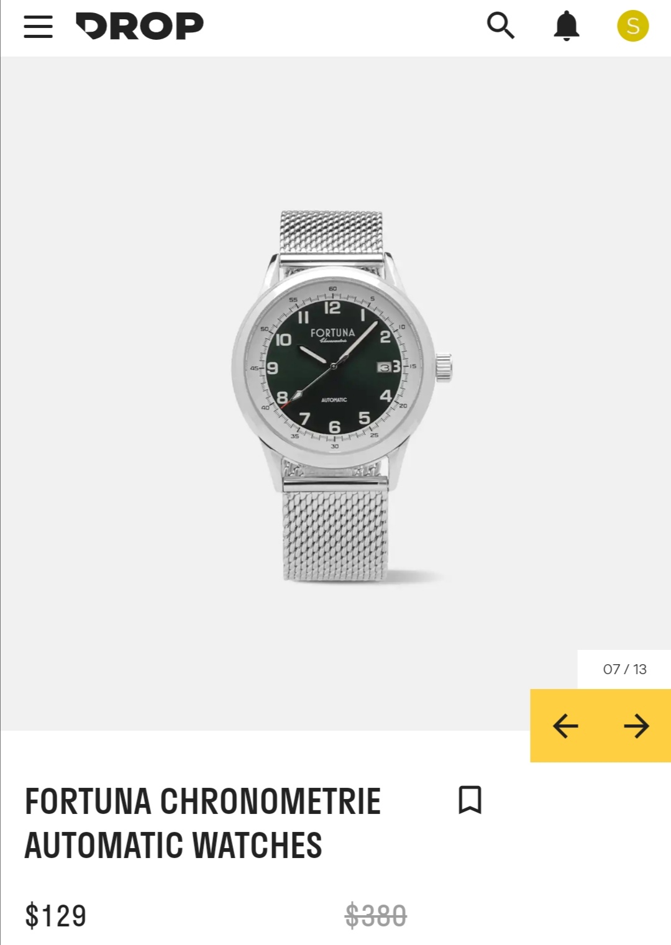Click the number 12 on the dial
This screenshot has width=671, height=945.
coord(332,308)
